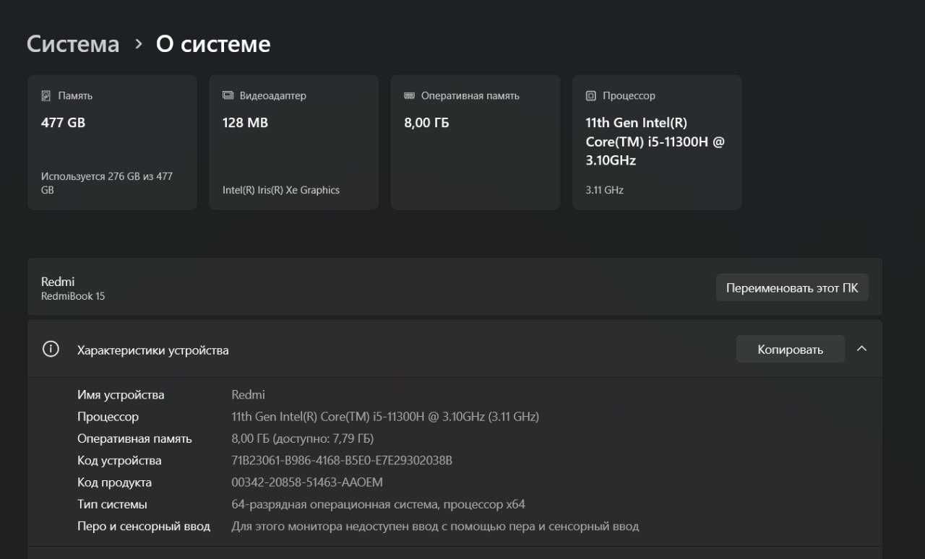The width and height of the screenshot is (925, 559).
Task: Click the RAM icon beside Оперативная память
Action: click(x=409, y=95)
